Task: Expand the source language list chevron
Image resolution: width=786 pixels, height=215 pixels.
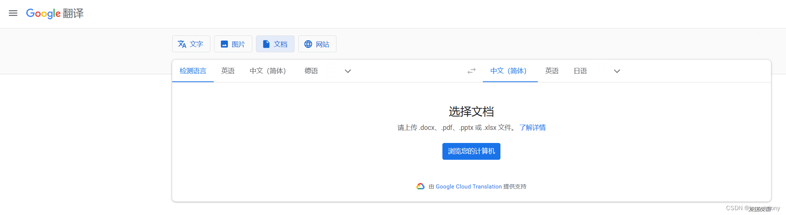Action: (x=348, y=71)
